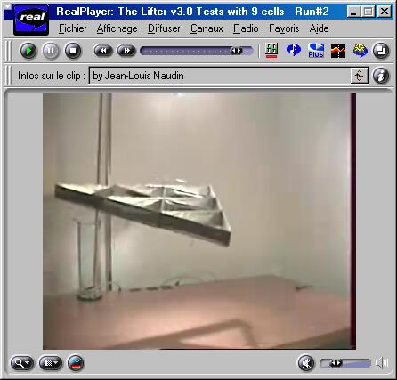Show clip information with the i button

381,76
